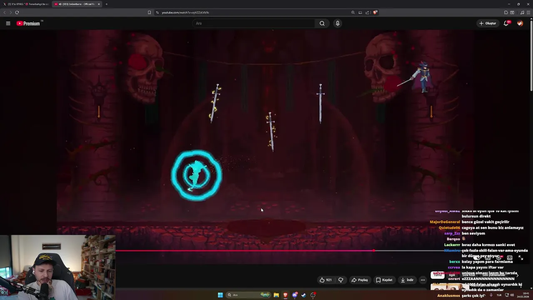The image size is (533, 300).
Task: Click the taskbar Ara search box
Action: pyautogui.click(x=249, y=295)
